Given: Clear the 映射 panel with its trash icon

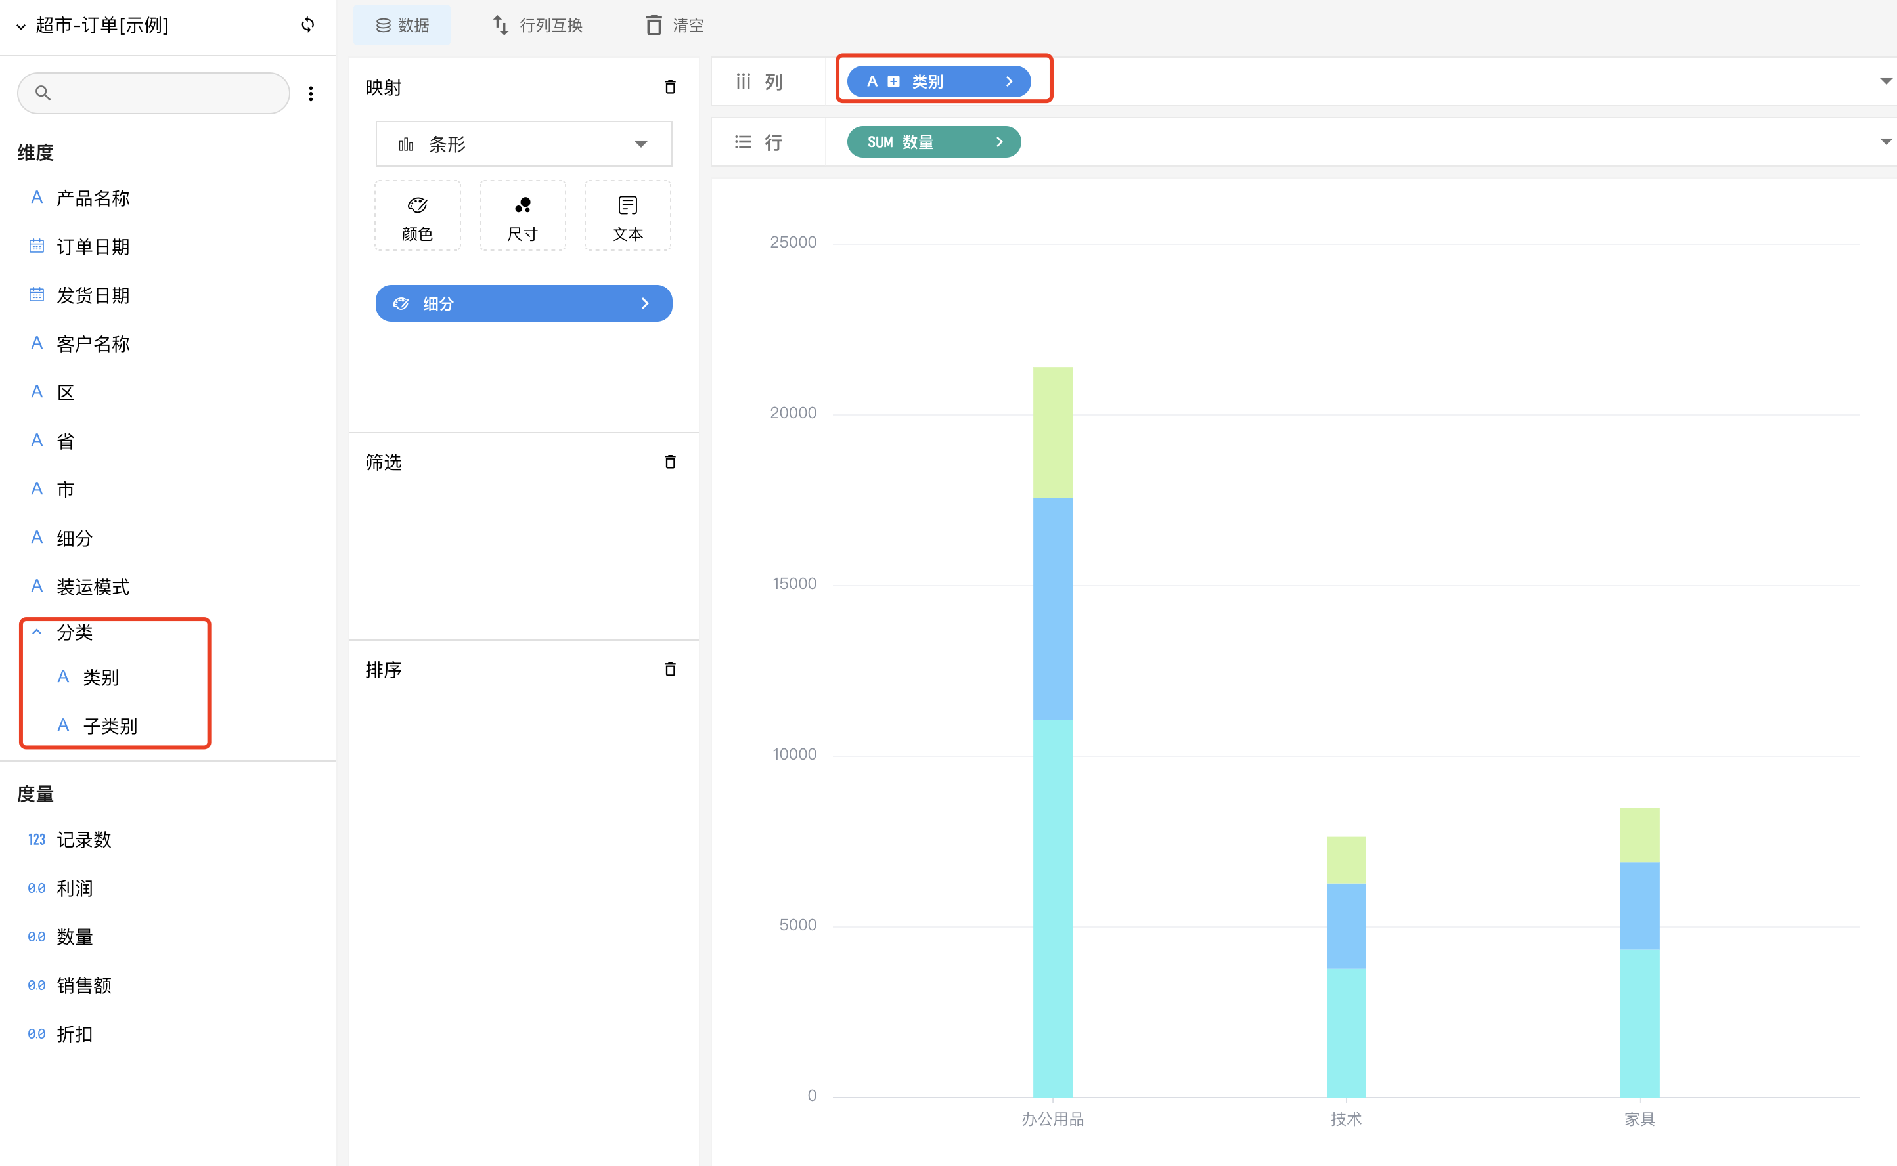Looking at the screenshot, I should tap(671, 87).
